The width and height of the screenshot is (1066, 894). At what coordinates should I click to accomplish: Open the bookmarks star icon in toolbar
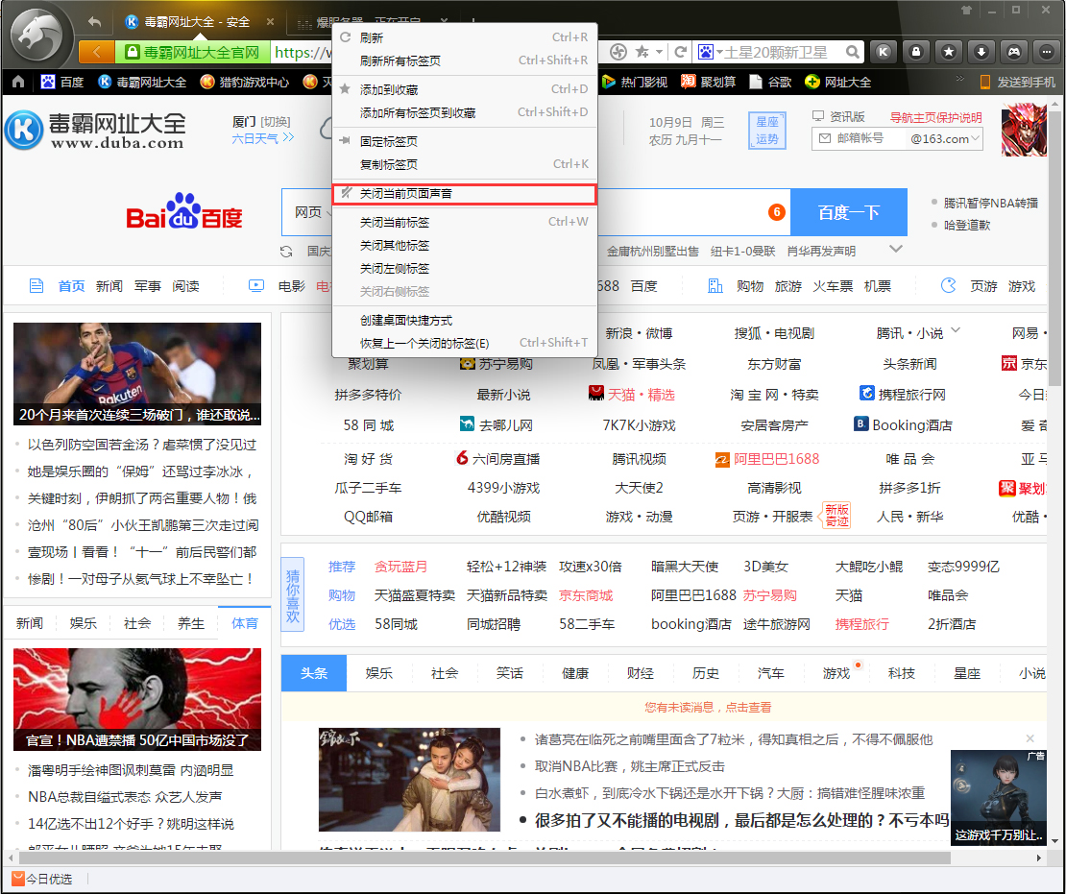tap(949, 52)
